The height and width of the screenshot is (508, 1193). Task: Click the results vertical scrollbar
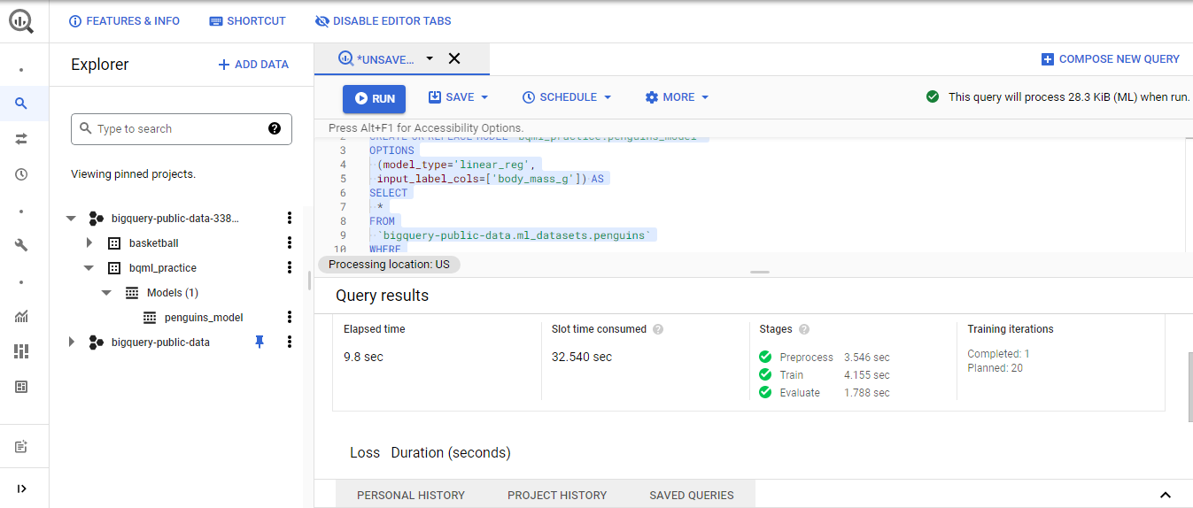coord(1189,389)
